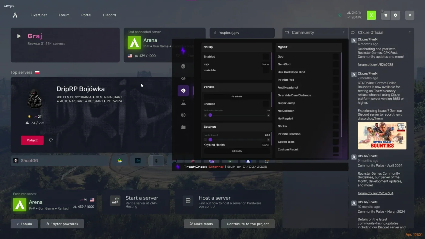Click the Wspierający supporter box
This screenshot has width=425, height=239.
click(x=242, y=33)
